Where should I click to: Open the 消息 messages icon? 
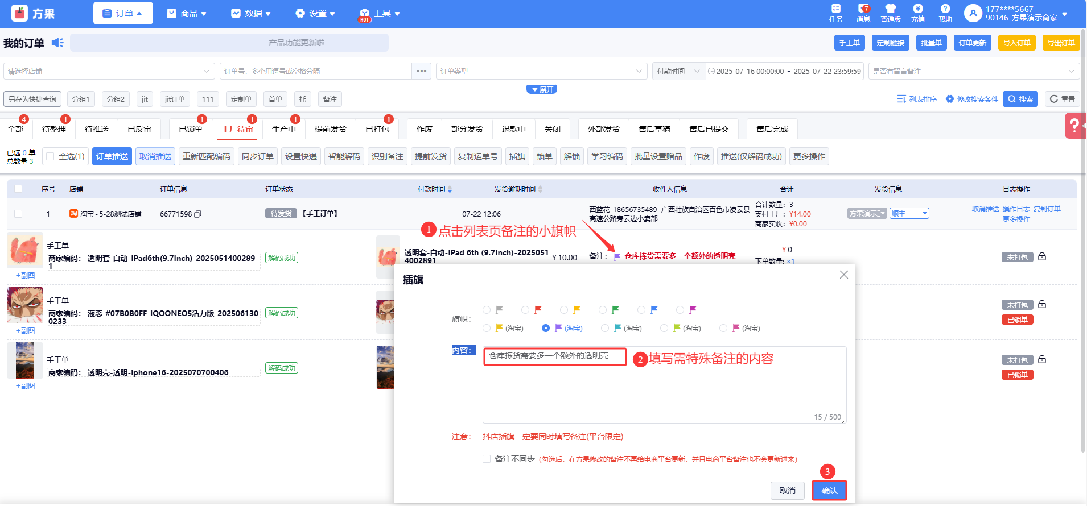863,13
